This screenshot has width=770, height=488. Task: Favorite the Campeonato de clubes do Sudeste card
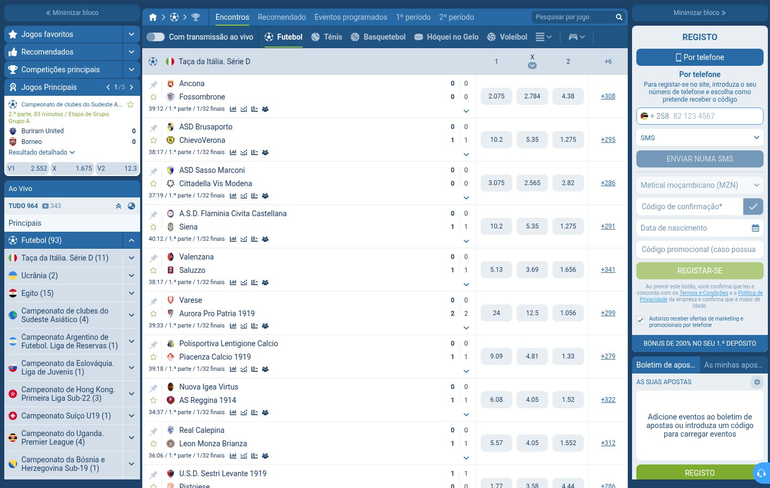click(x=130, y=104)
